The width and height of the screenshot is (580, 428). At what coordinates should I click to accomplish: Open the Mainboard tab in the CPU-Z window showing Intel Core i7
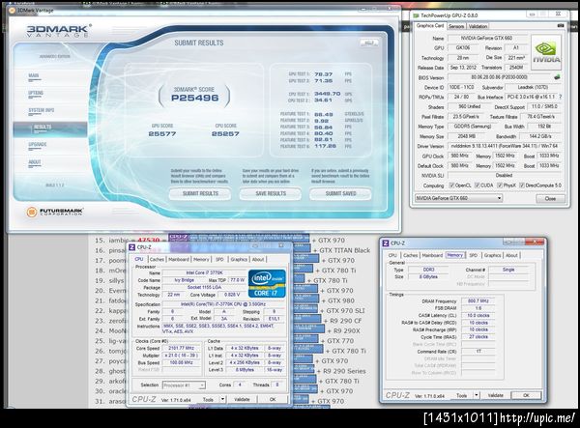pos(179,260)
